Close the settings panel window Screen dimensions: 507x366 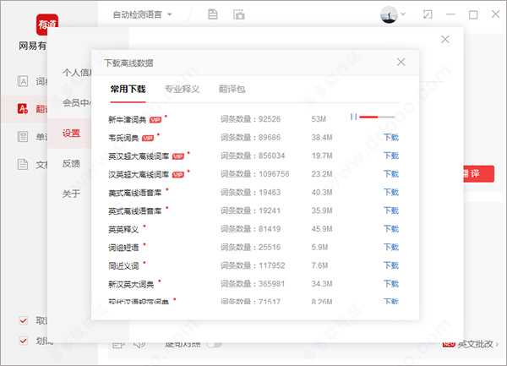pos(445,40)
